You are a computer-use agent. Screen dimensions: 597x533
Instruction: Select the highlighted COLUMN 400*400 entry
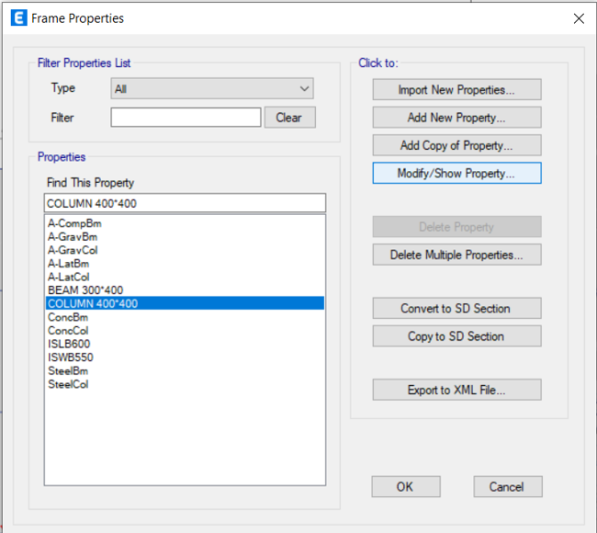tap(185, 303)
